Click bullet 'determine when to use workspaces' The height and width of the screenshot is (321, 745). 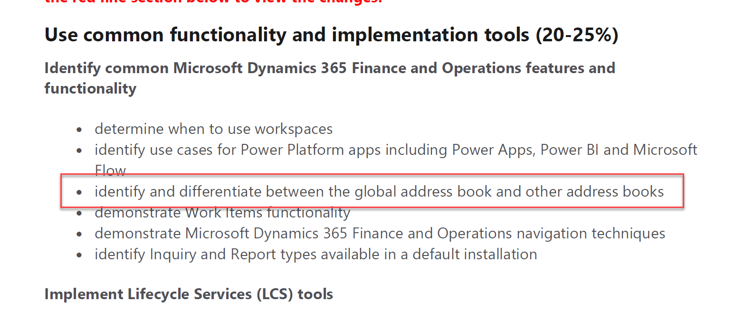click(x=213, y=129)
